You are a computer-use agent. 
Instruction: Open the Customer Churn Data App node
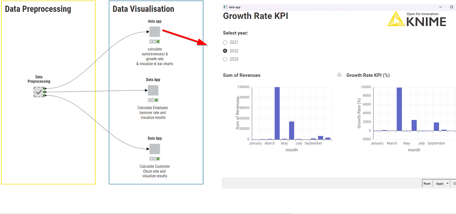[154, 149]
